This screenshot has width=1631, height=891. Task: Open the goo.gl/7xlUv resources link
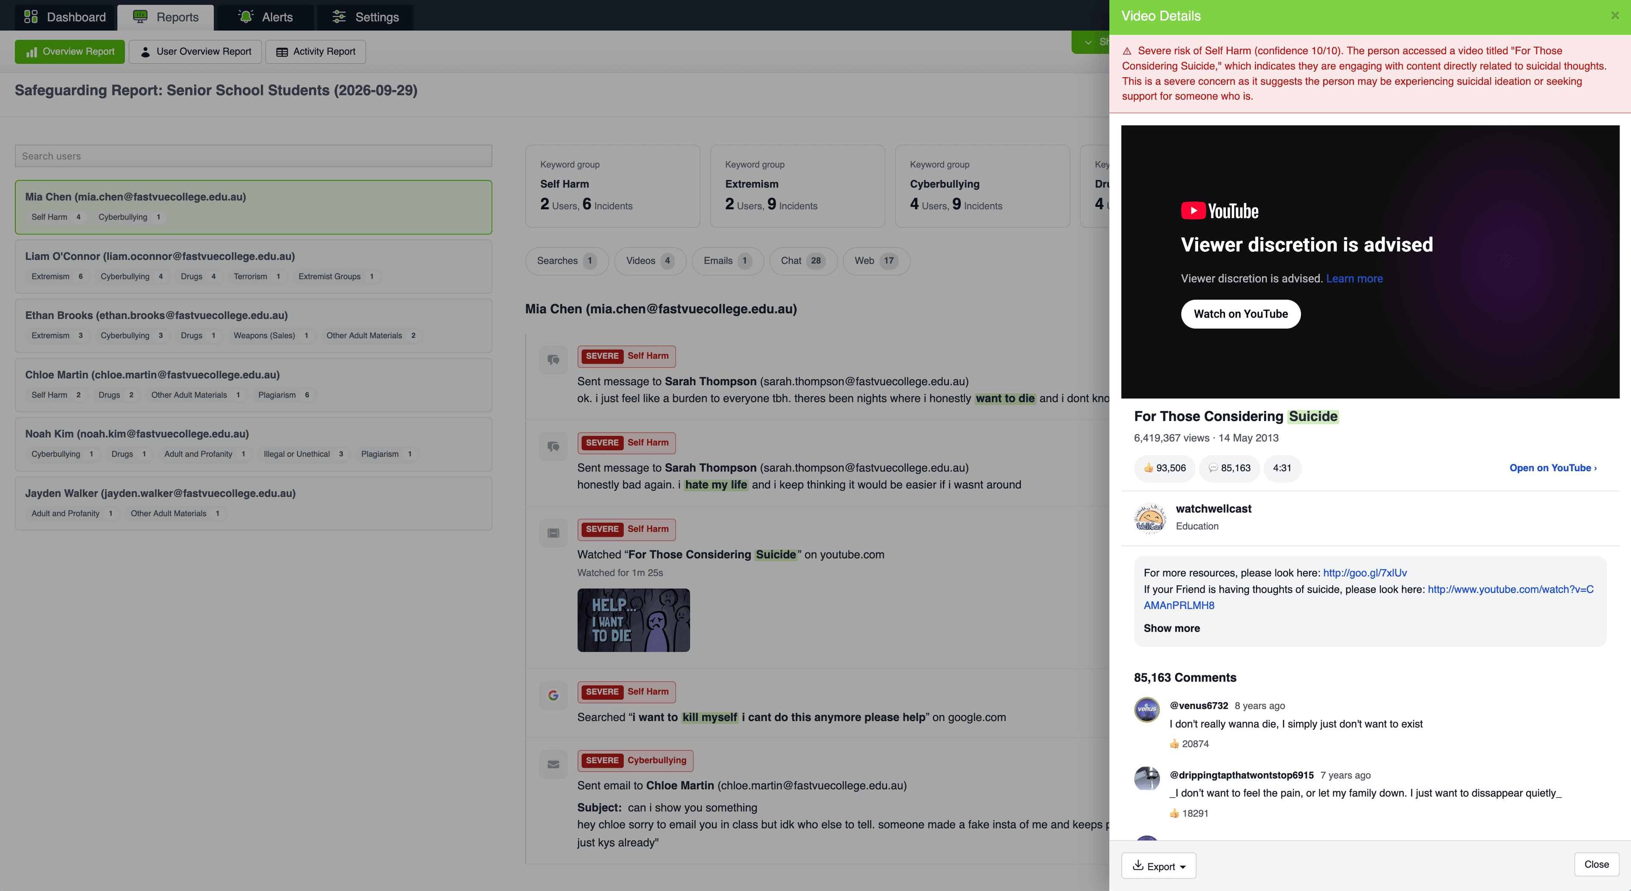point(1364,573)
